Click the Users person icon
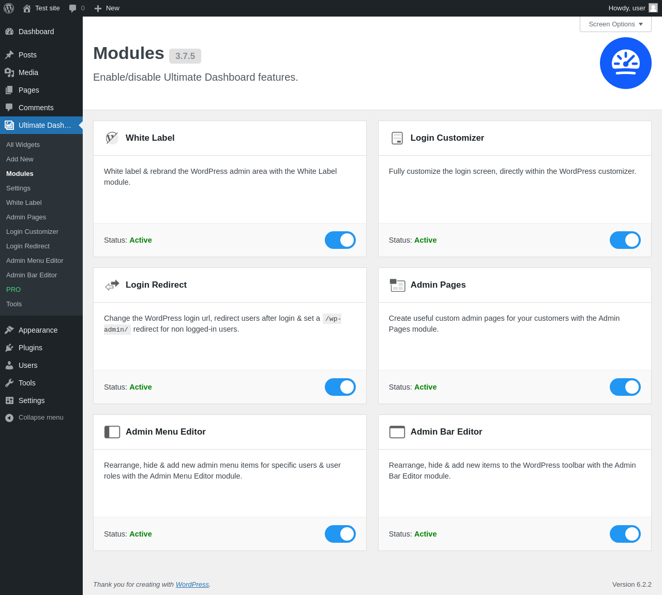The width and height of the screenshot is (662, 595). pyautogui.click(x=9, y=365)
